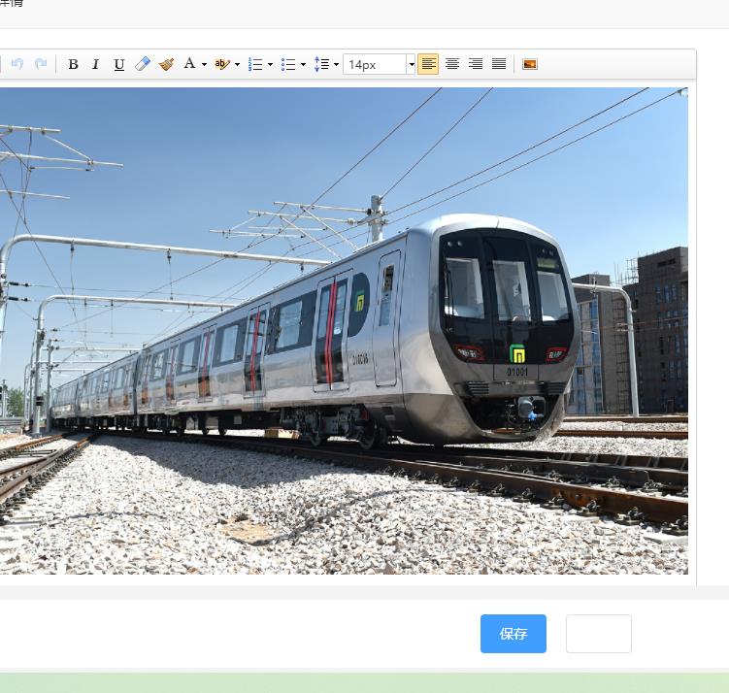Insert an unordered bullet list

tap(287, 64)
